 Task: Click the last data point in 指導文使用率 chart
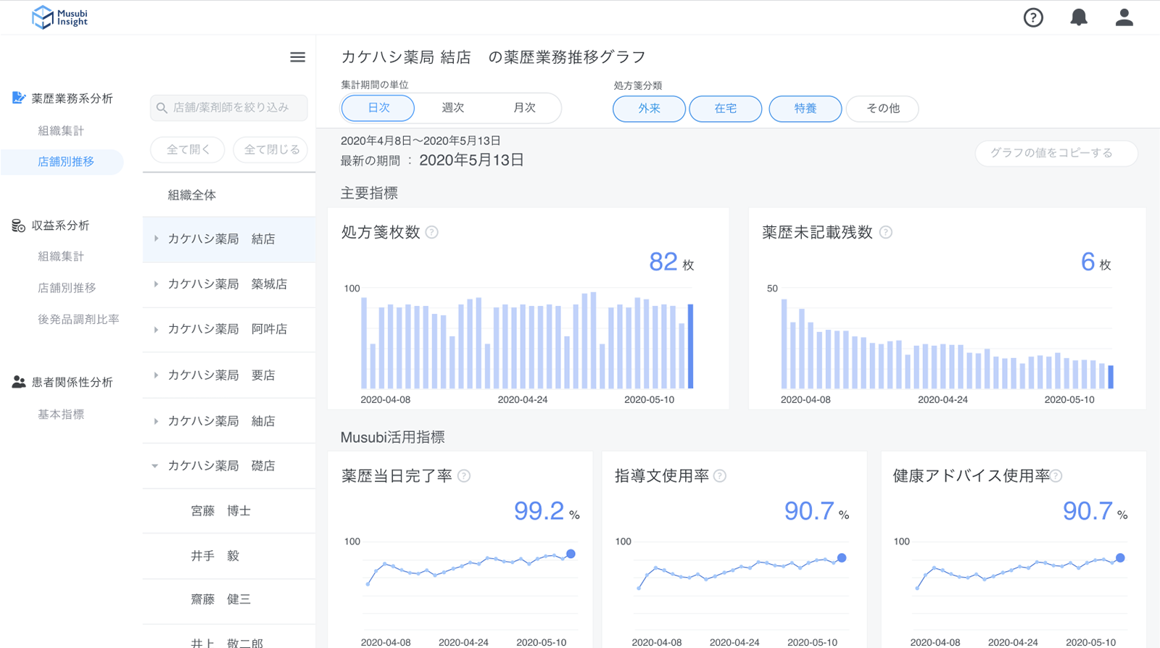842,558
